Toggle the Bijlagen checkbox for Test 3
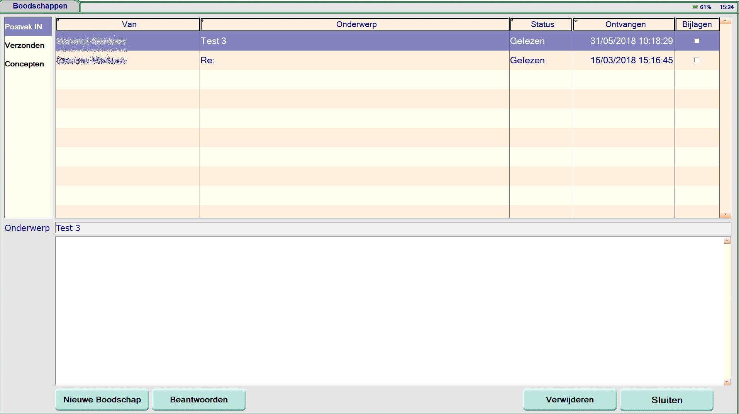 (x=697, y=41)
